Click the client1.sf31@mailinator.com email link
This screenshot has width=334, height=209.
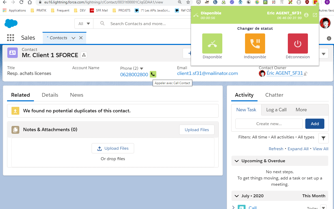[x=207, y=73]
